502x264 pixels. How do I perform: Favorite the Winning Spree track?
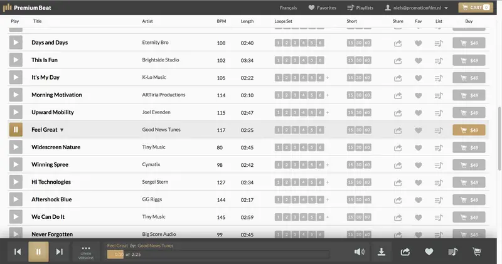[x=418, y=165]
